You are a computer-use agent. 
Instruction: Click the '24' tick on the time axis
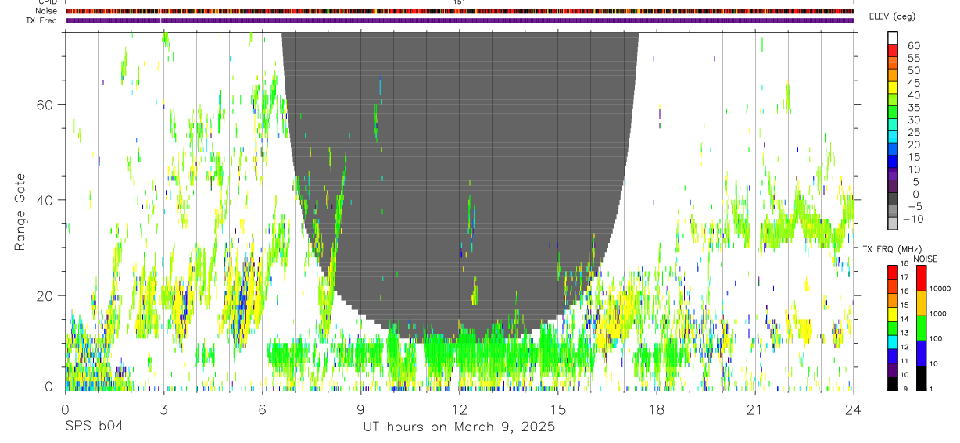[x=853, y=409]
